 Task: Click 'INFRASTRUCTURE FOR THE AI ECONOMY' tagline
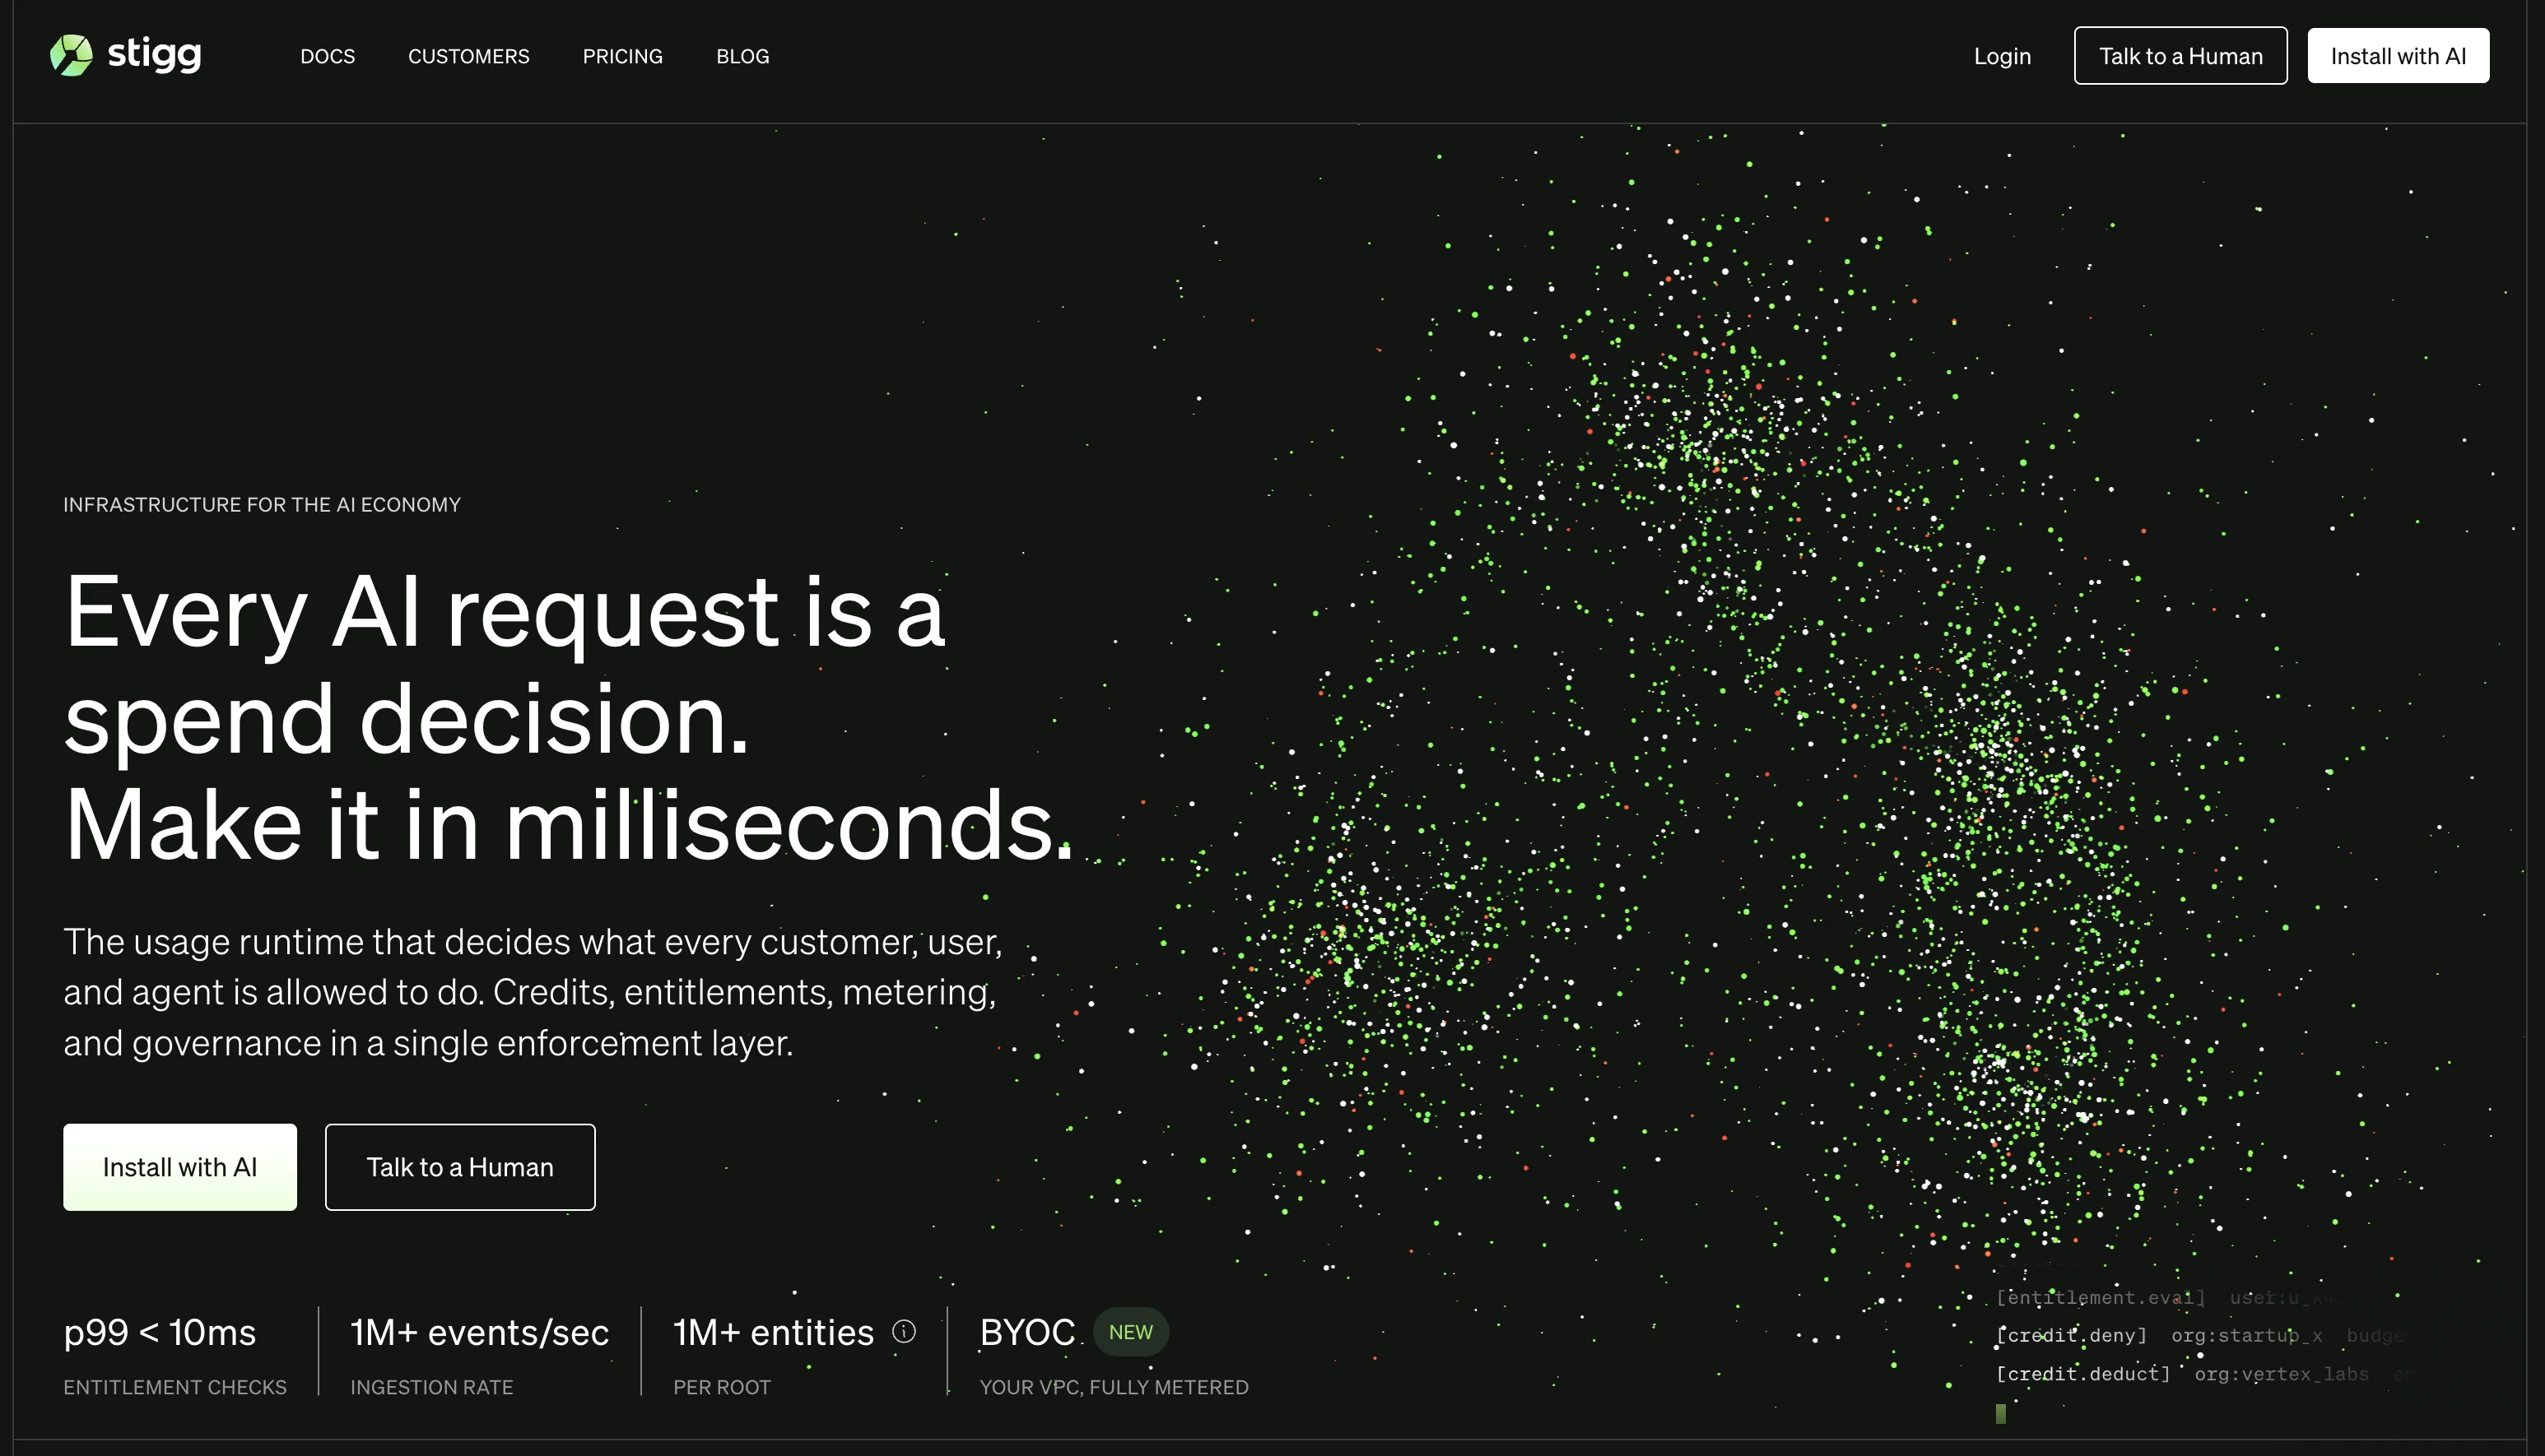(262, 504)
